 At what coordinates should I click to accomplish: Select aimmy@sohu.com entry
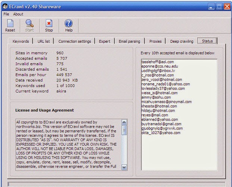[156, 97]
